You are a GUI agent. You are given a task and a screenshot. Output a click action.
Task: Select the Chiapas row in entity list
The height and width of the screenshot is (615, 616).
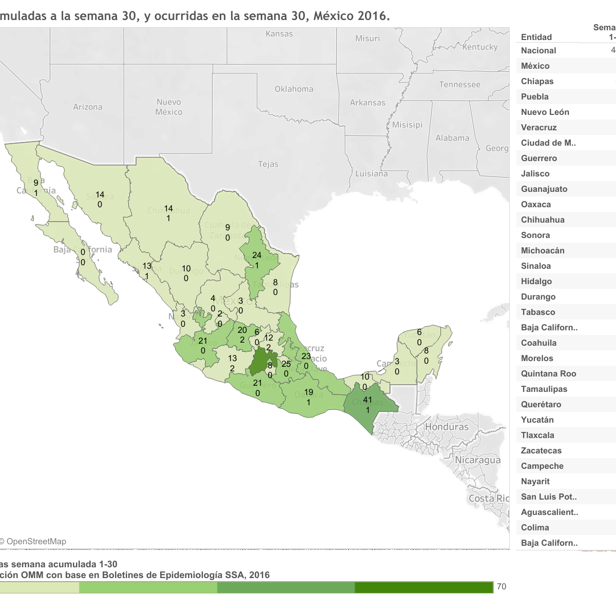pos(537,81)
